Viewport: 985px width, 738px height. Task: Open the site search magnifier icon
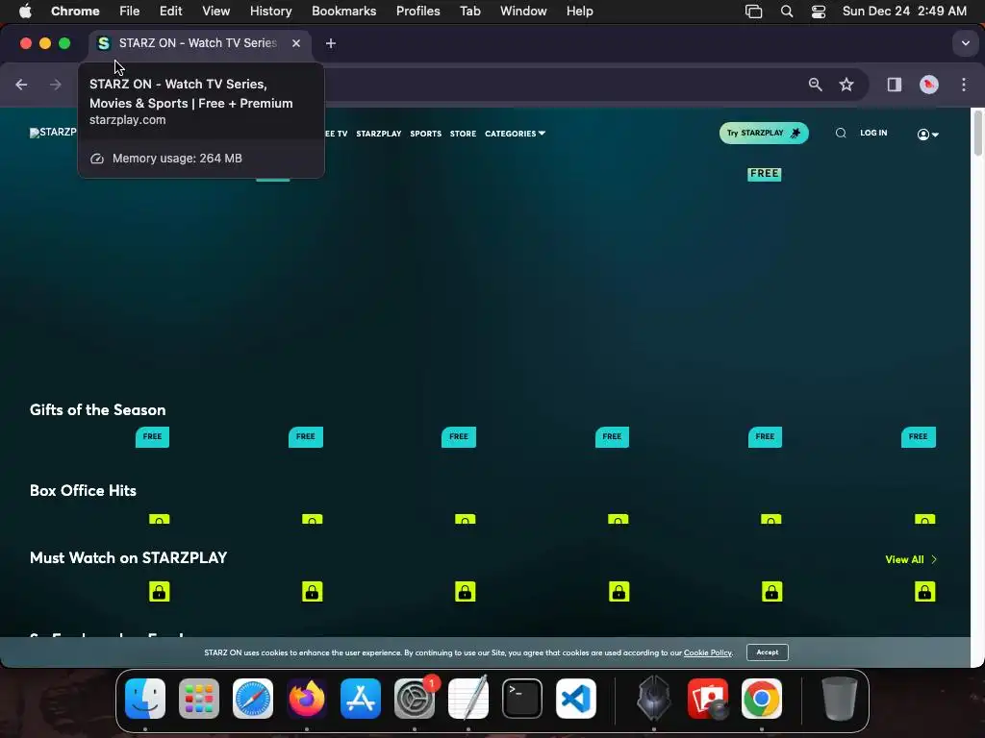click(841, 133)
